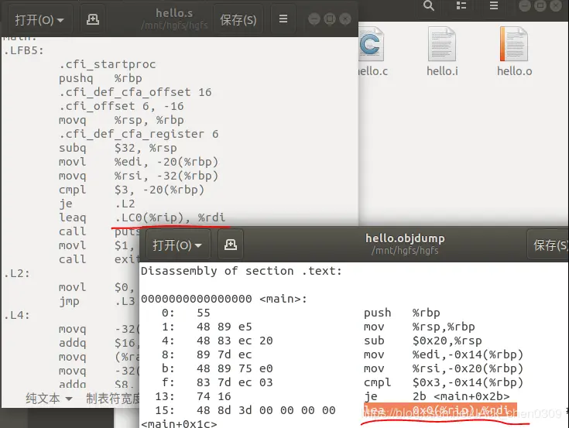Screen dimensions: 569x428
Task: Click 'movq %rsi, -32(%rbp)' line
Action: tap(139, 176)
